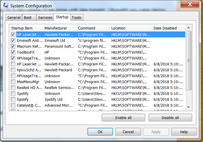This screenshot has width=203, height=142.
Task: Select the Emsisoft Ltd manufacturer cell
Action: tap(55, 41)
